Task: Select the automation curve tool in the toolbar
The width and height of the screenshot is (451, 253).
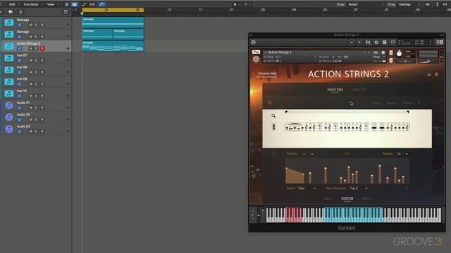Action: (84, 4)
